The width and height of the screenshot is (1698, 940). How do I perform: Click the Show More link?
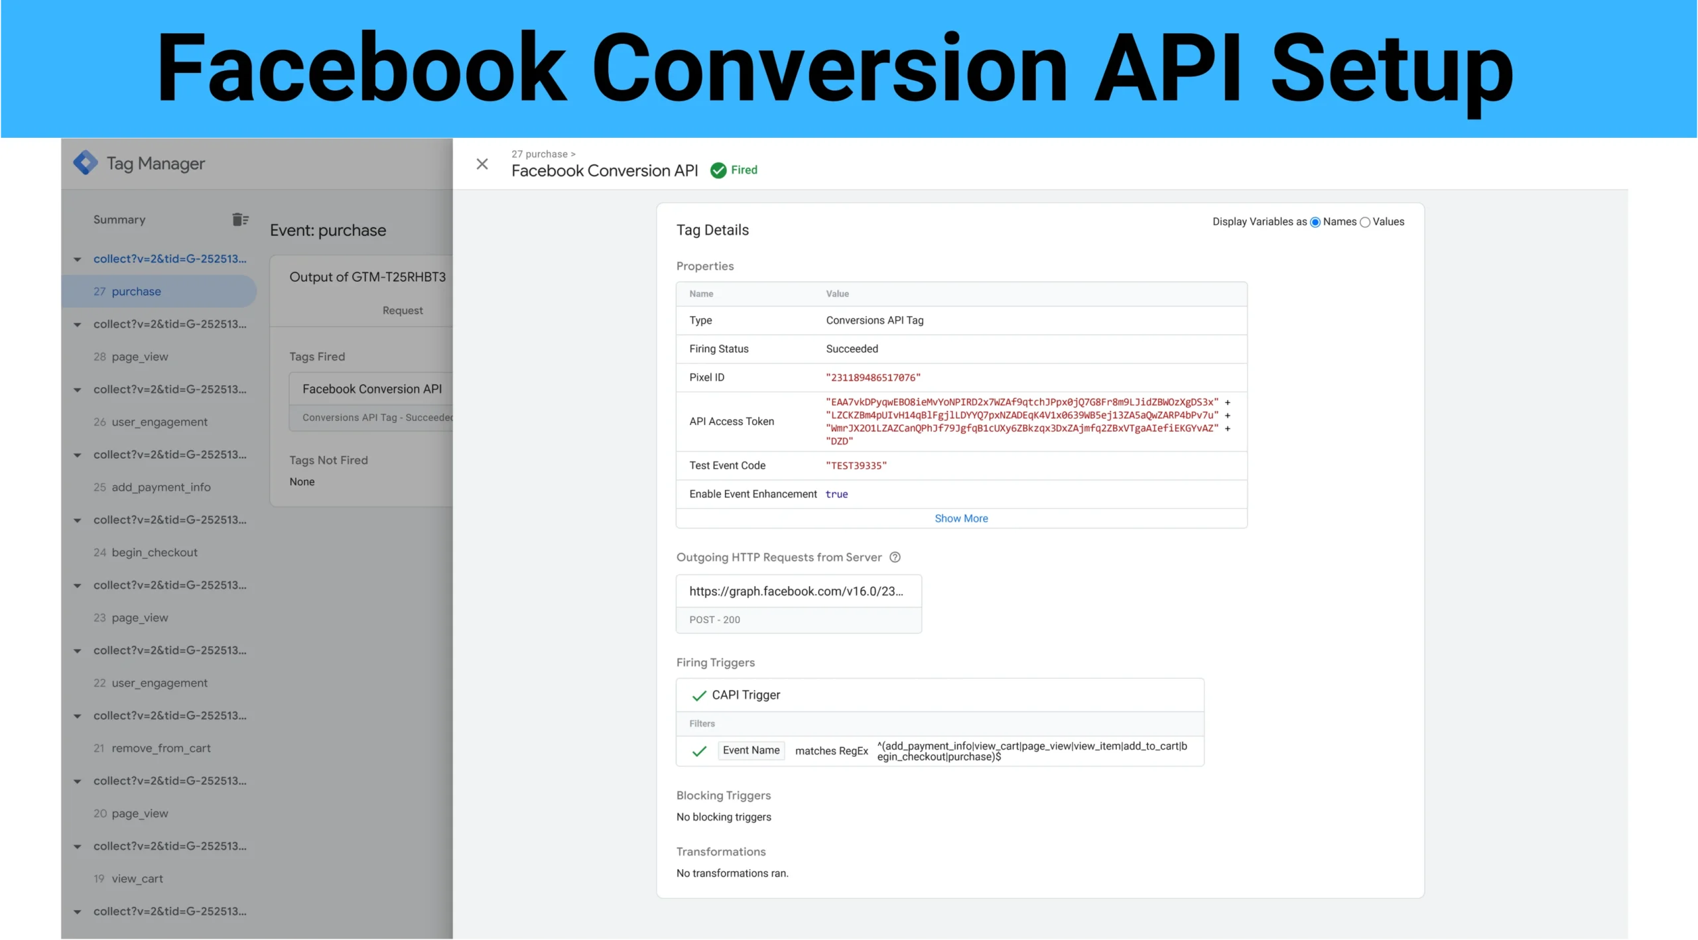[960, 518]
